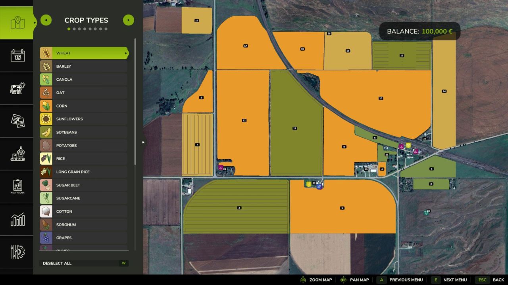
Task: Enable the Barley crop filter
Action: click(x=83, y=66)
